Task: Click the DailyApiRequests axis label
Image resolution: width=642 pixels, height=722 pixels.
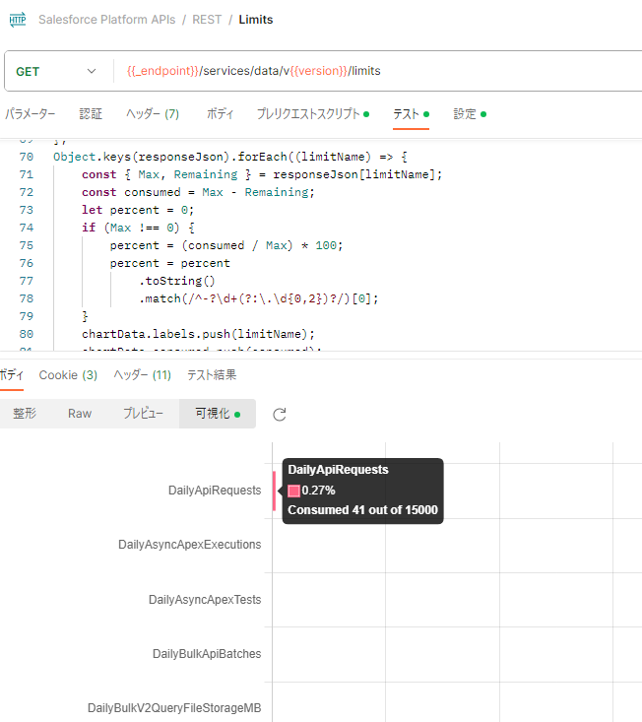Action: (x=215, y=491)
